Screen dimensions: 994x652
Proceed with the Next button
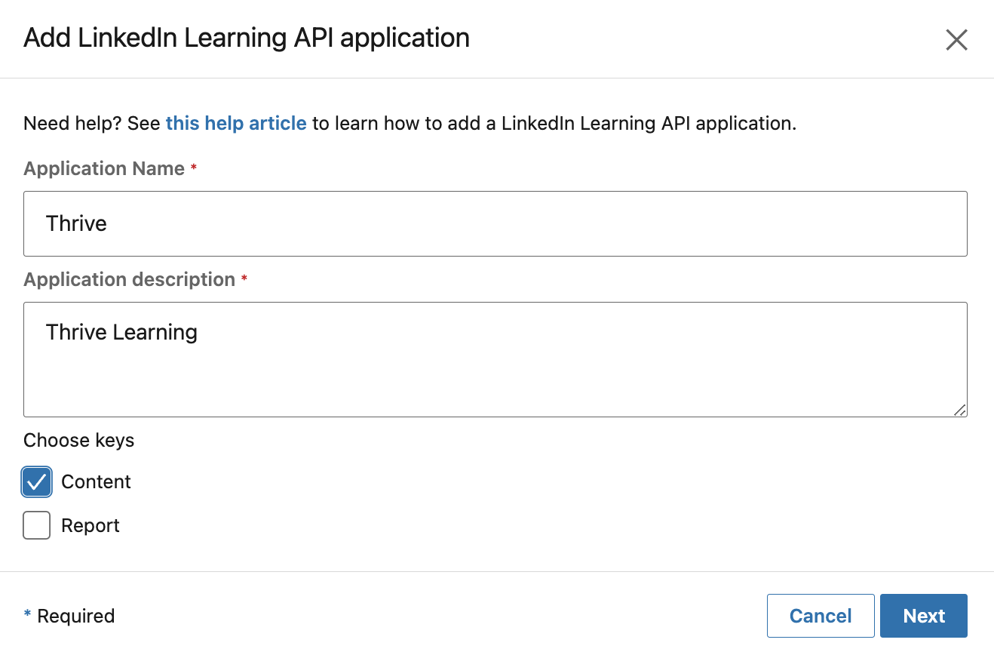click(x=924, y=616)
